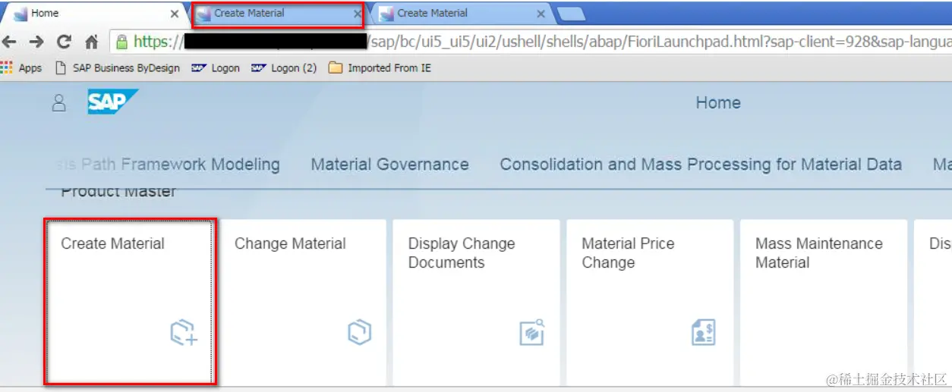Open the Material Price Change tile

pyautogui.click(x=650, y=302)
